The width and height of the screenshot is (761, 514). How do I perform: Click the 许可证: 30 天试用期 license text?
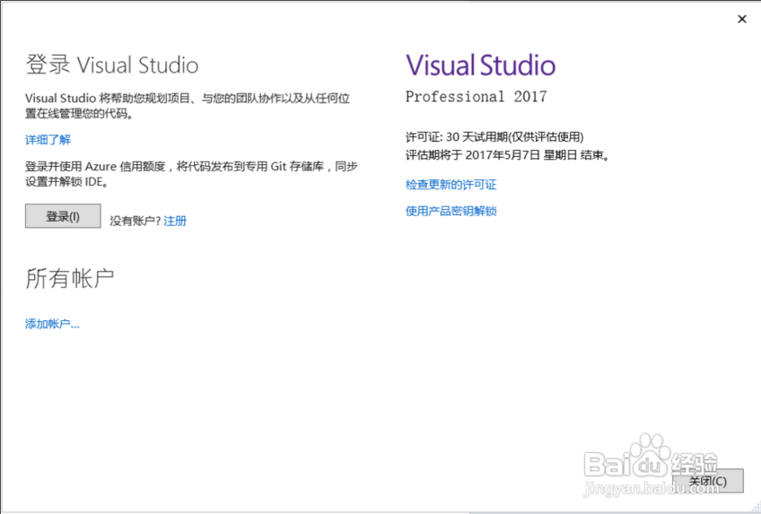(494, 137)
